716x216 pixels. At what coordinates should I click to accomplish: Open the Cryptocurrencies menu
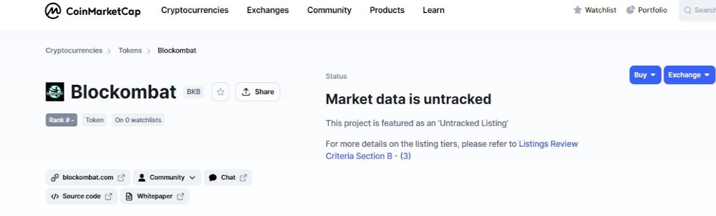[x=195, y=10]
